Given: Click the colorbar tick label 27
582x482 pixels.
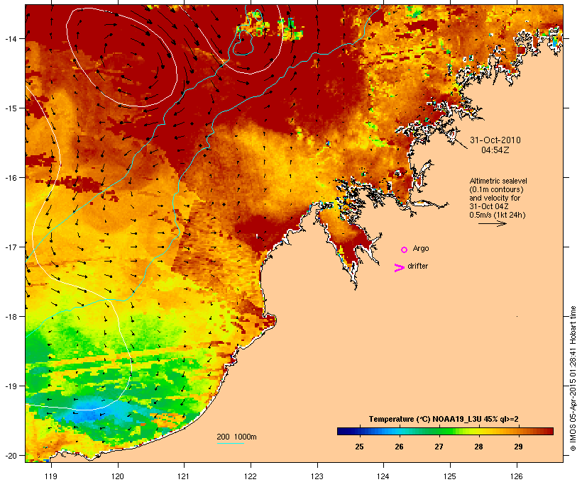Looking at the screenshot, I should [439, 447].
